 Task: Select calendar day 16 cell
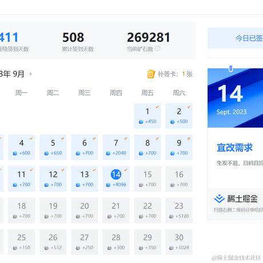click(x=179, y=179)
